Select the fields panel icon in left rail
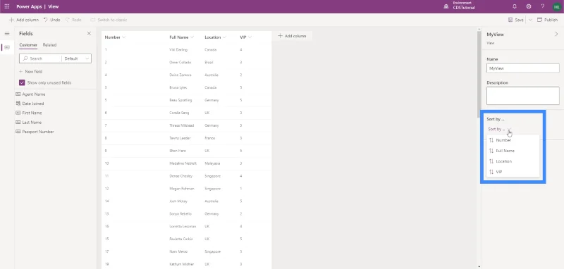The image size is (564, 269). (x=7, y=47)
